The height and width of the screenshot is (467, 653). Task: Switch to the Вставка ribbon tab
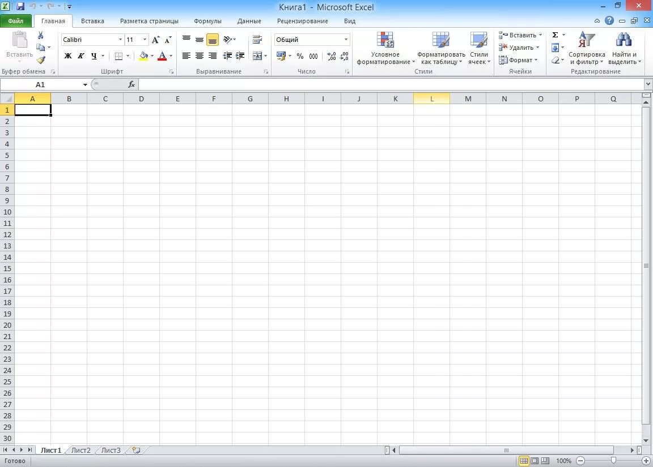pos(92,21)
